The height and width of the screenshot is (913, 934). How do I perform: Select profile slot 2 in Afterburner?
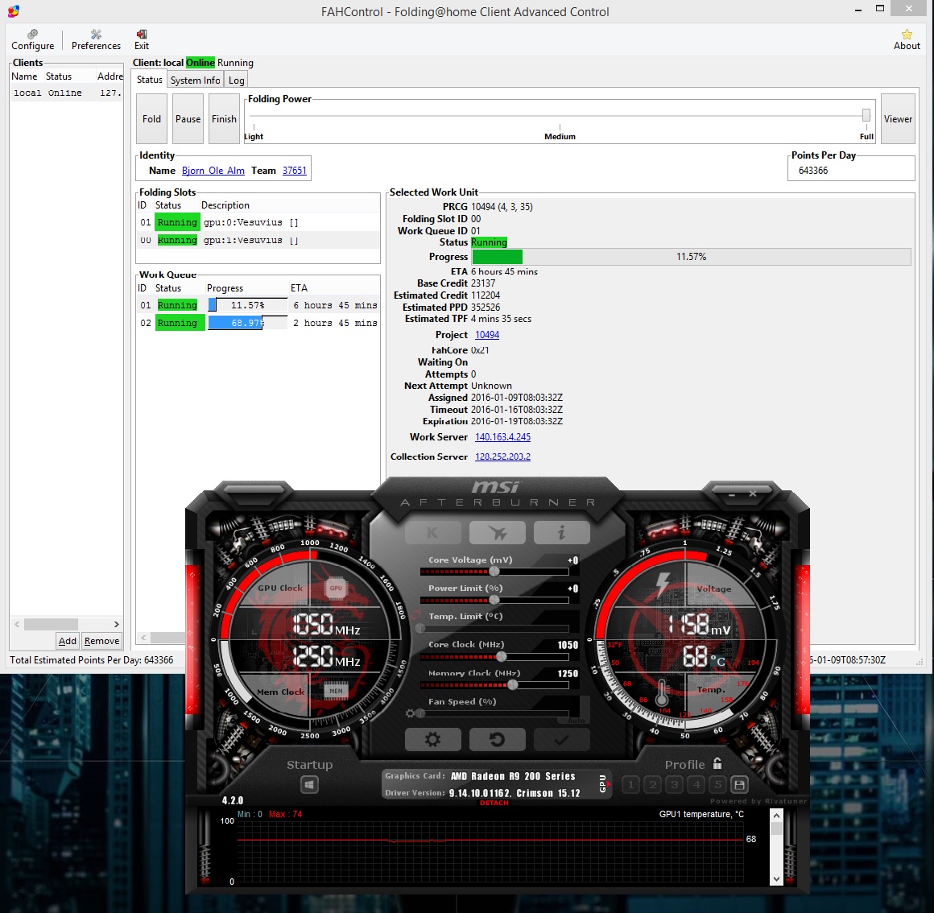click(653, 785)
